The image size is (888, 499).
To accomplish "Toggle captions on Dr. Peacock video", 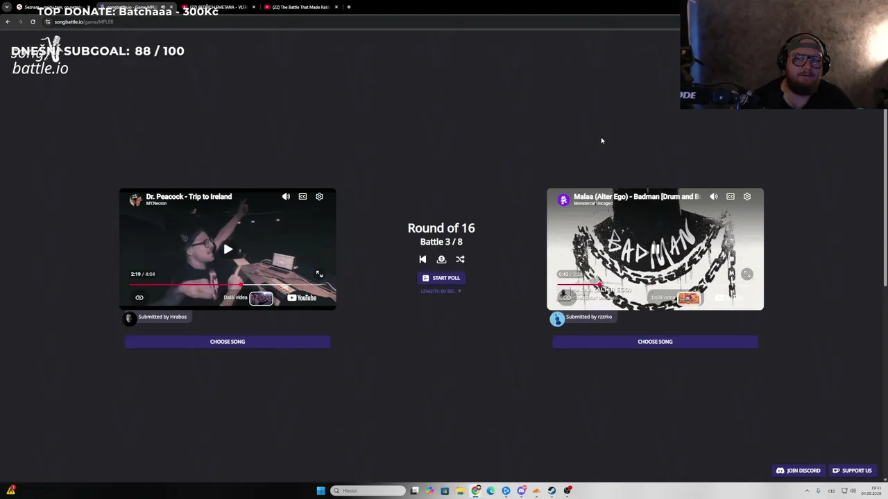I will coord(302,197).
